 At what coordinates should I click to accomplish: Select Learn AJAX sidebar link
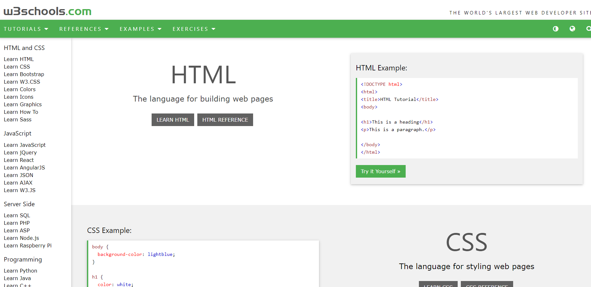(18, 183)
